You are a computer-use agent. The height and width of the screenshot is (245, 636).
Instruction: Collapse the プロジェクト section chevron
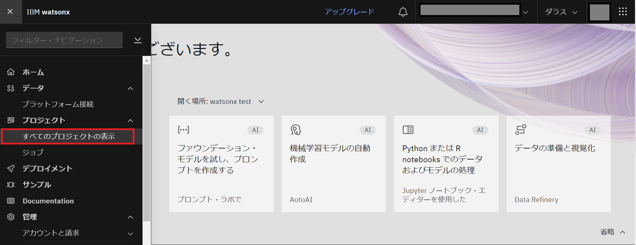click(x=130, y=121)
